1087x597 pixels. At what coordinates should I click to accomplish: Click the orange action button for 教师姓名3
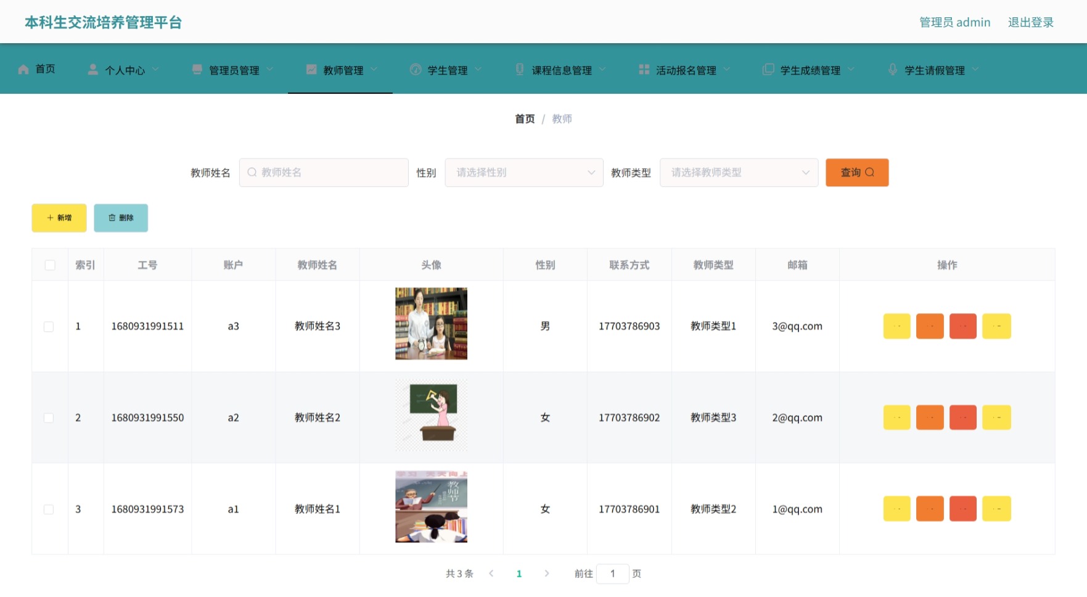click(x=930, y=326)
